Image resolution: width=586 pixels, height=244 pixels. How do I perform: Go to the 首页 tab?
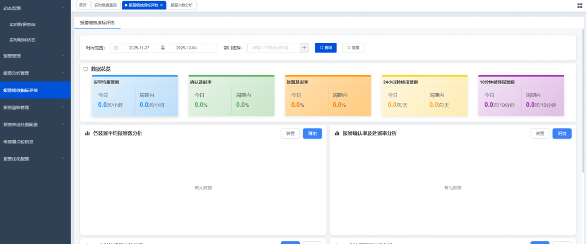tap(83, 5)
